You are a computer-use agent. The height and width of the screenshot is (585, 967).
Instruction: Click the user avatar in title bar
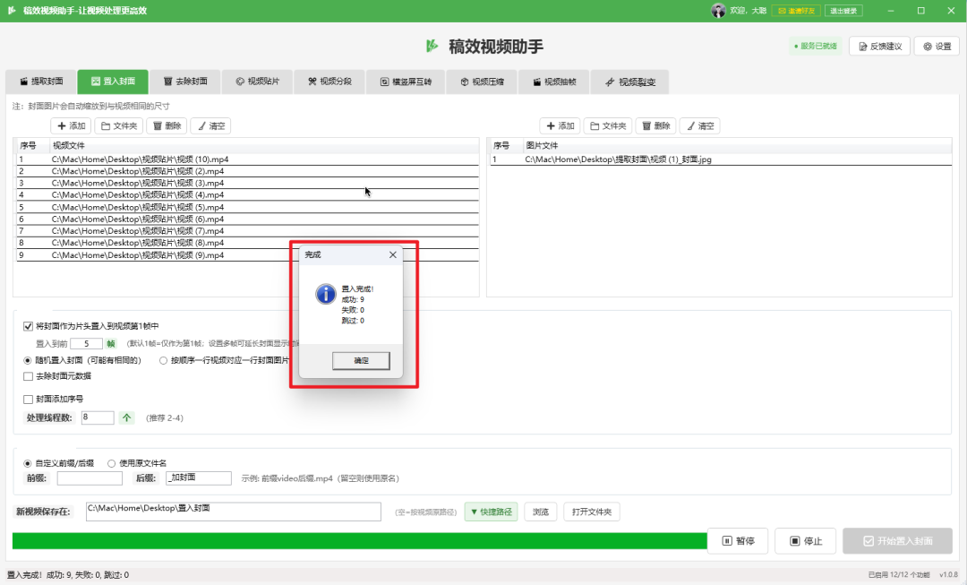coord(718,11)
